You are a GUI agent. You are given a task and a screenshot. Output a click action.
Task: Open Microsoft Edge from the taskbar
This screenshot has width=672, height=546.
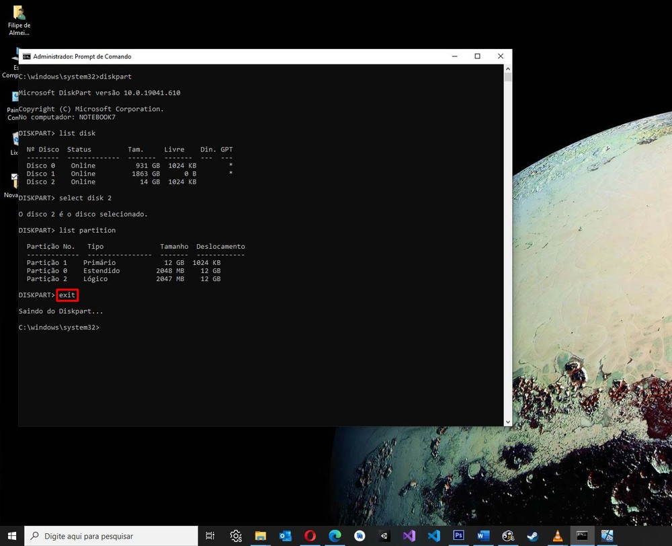335,536
